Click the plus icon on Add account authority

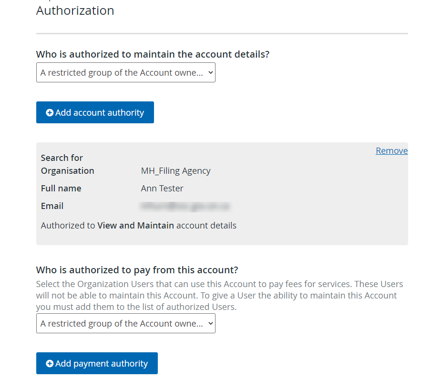click(x=50, y=113)
